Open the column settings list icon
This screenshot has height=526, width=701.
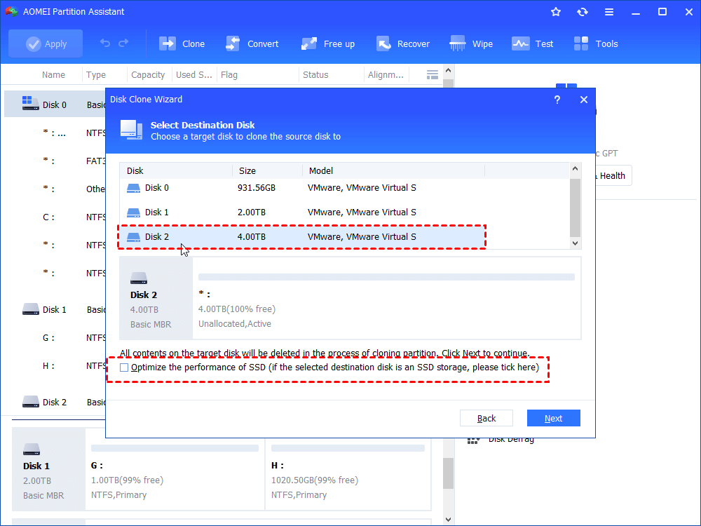[432, 75]
